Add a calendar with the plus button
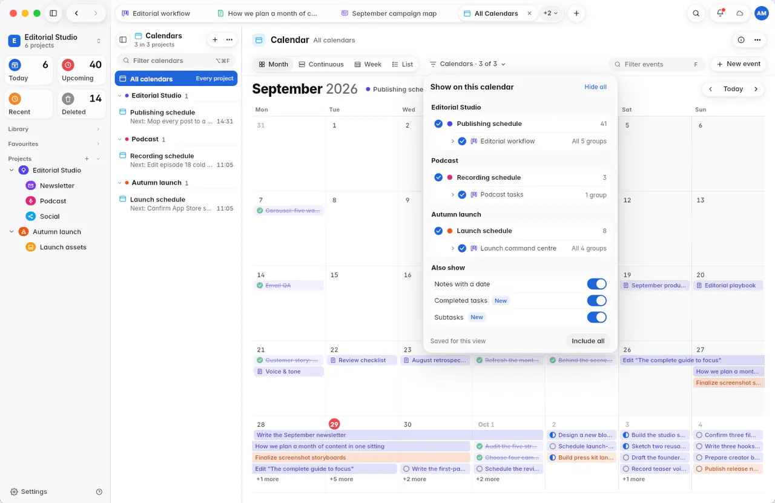Image resolution: width=775 pixels, height=503 pixels. click(x=215, y=40)
